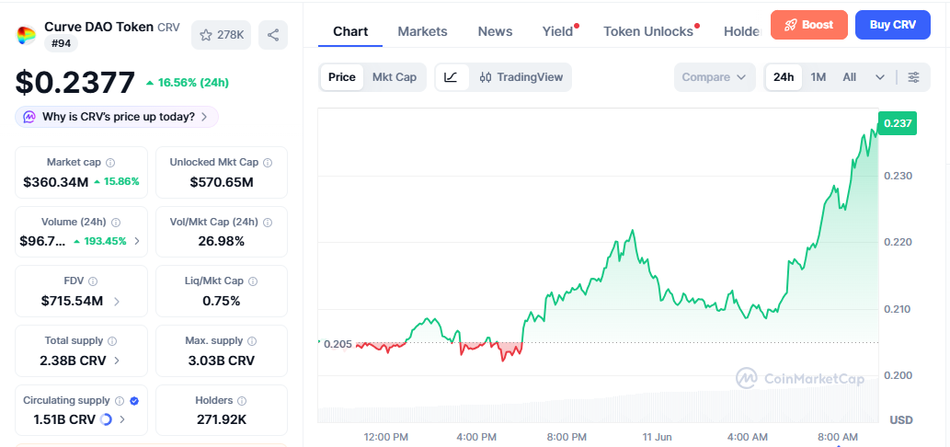
Task: Click the Curve DAO Token logo icon
Action: coord(26,35)
